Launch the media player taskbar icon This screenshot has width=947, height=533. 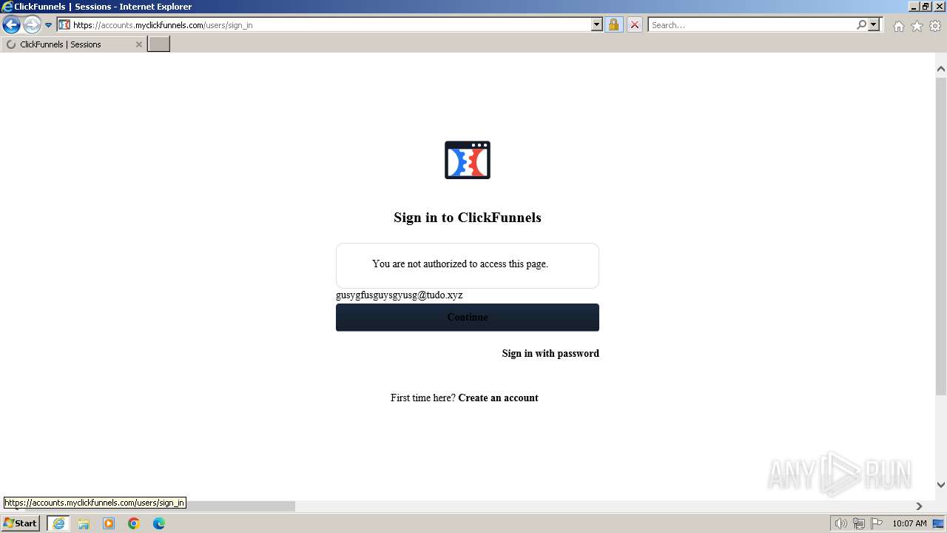pos(109,523)
